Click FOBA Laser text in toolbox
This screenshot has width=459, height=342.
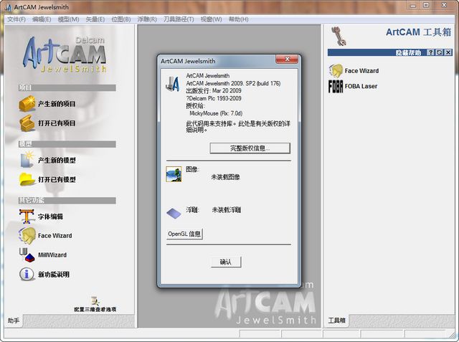tap(361, 86)
